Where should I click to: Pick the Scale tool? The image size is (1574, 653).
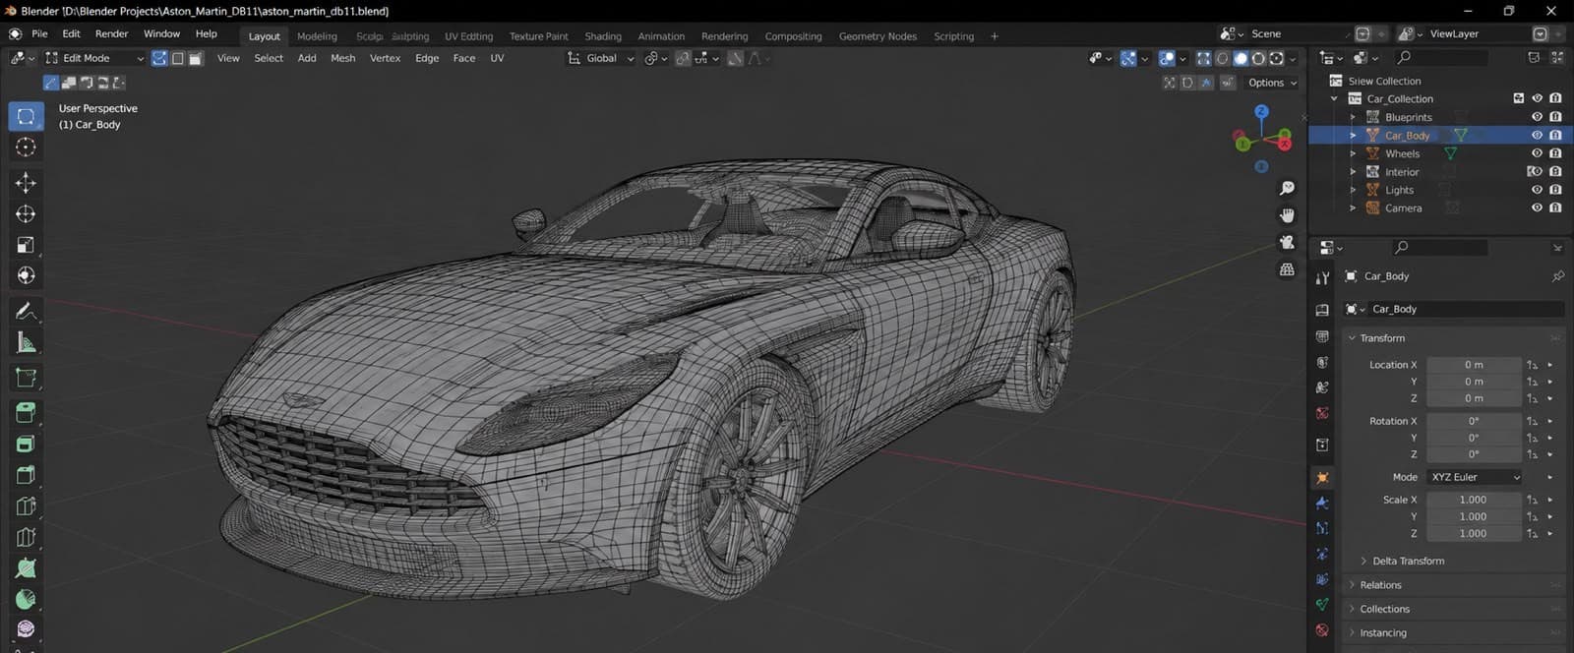pos(26,245)
